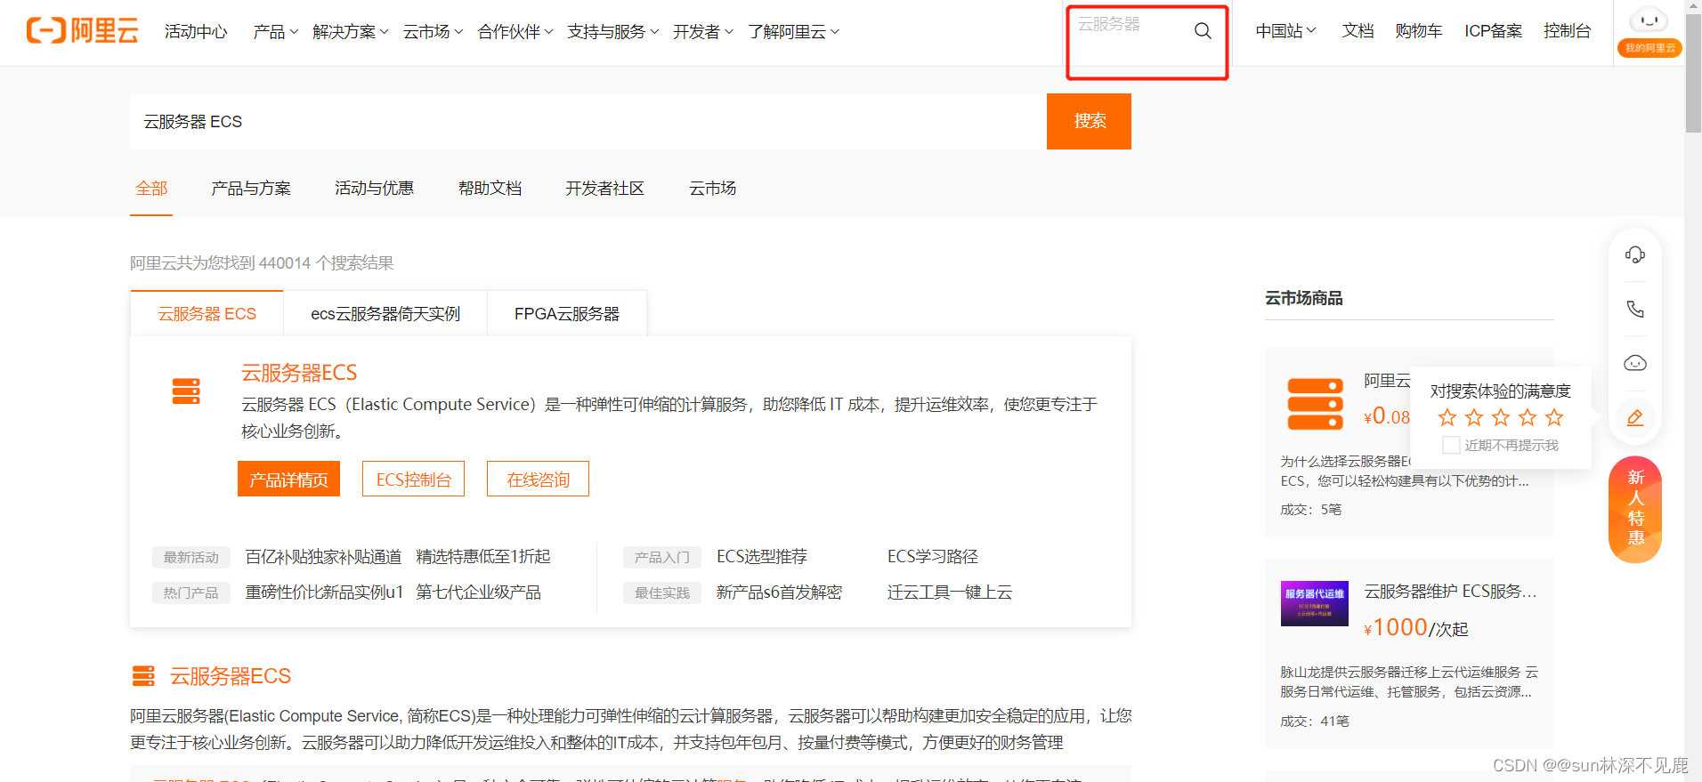Click the ECS icon next to lower 云服务器ECS heading
The image size is (1702, 782).
[x=143, y=676]
